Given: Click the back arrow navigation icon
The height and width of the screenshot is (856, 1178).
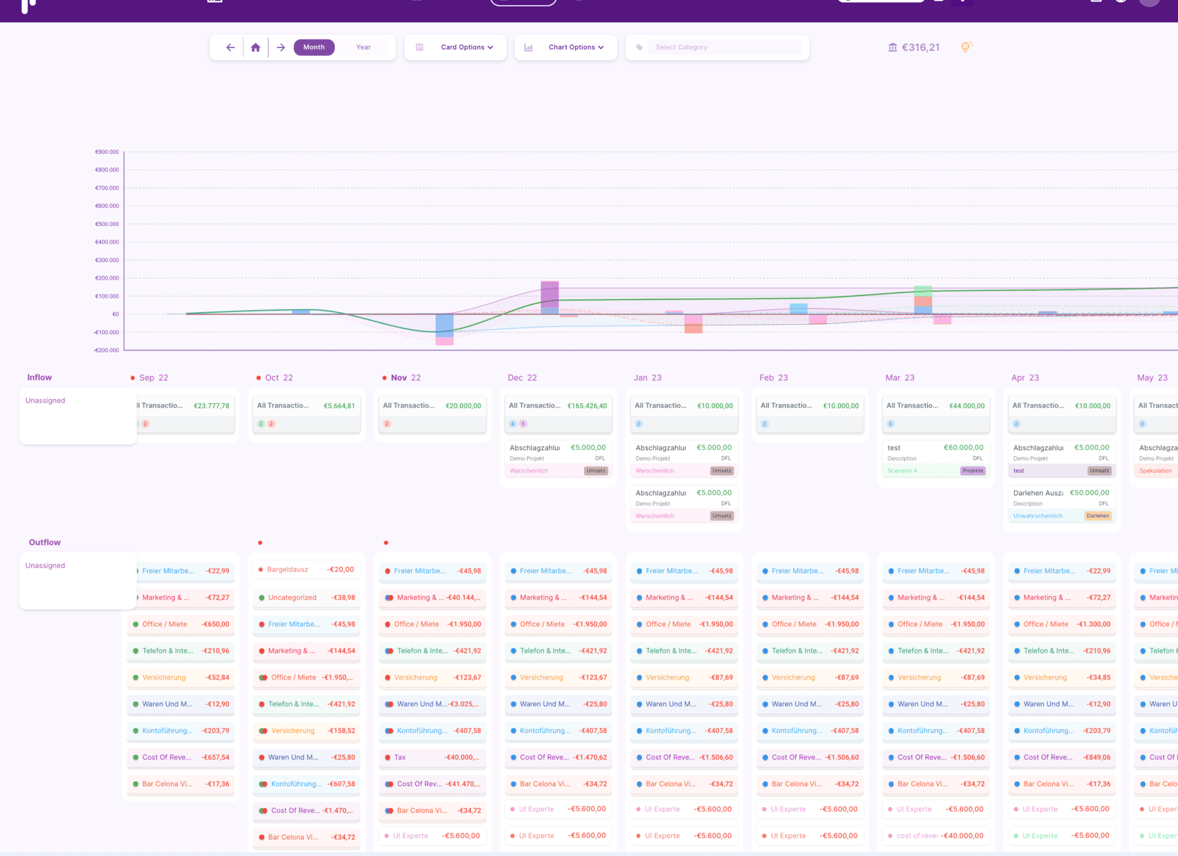Looking at the screenshot, I should 230,47.
